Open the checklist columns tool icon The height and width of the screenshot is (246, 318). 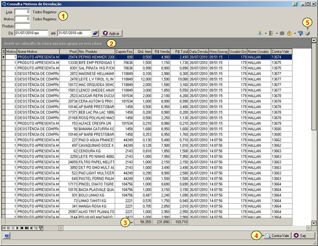point(271,33)
